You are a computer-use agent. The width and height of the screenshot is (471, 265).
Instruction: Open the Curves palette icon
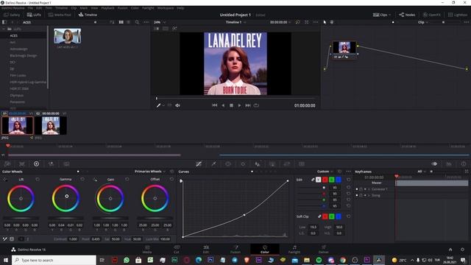coord(199,163)
